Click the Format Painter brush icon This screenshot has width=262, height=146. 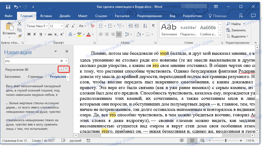coord(19,36)
